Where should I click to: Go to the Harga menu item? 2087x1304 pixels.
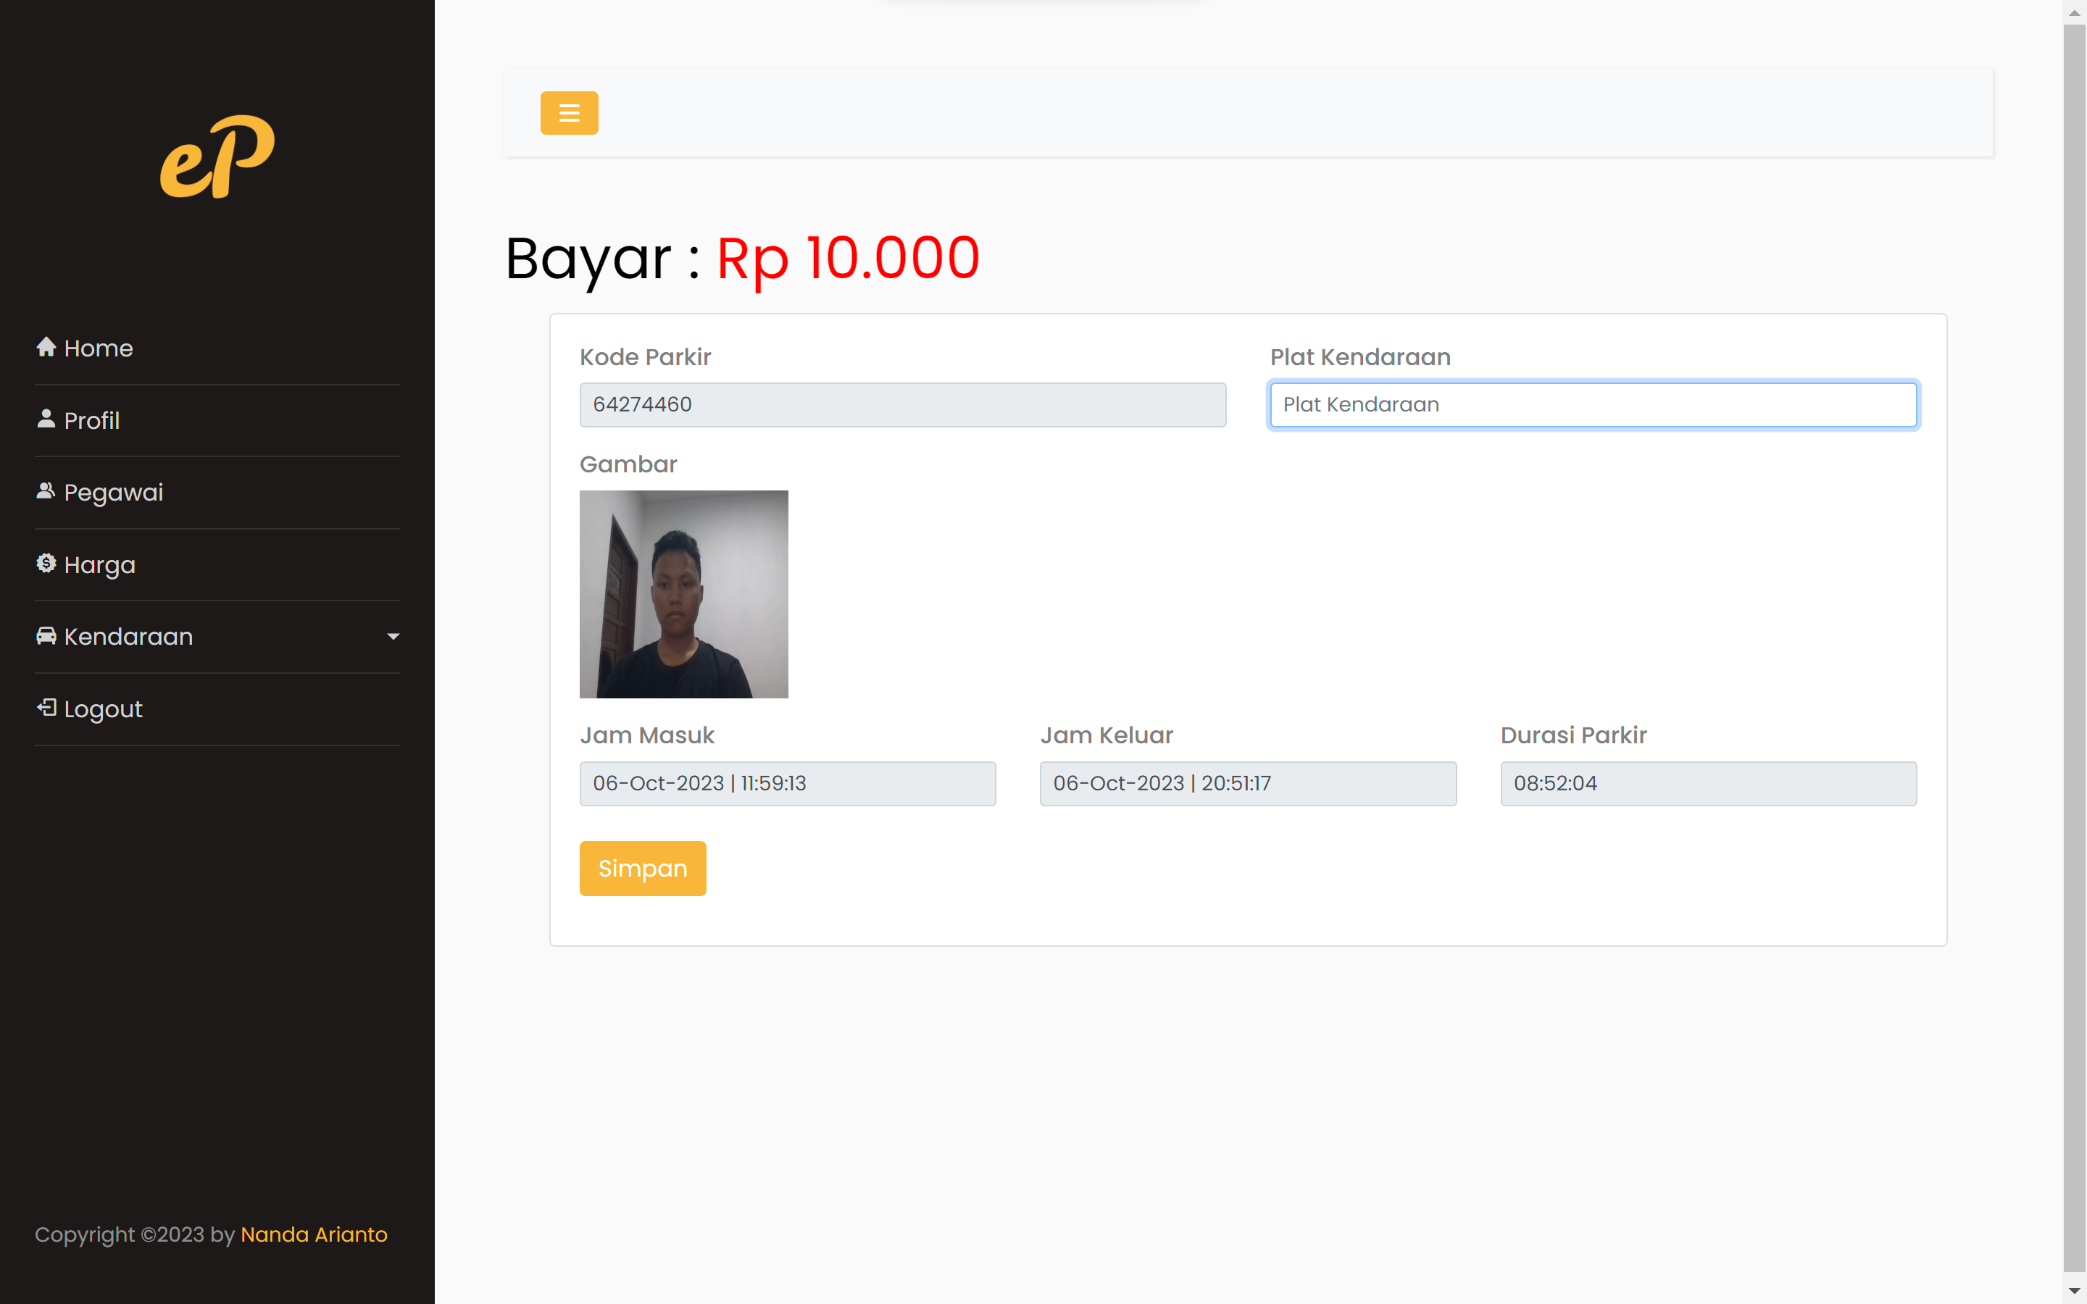click(99, 565)
